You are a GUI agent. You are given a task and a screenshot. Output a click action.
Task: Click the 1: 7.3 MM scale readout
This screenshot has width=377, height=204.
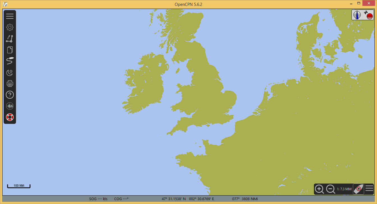point(344,189)
